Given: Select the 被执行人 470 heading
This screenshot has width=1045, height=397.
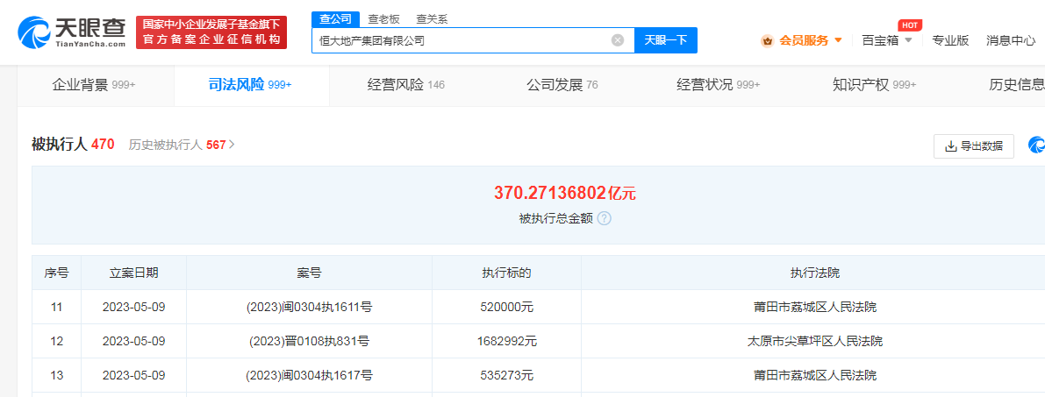Looking at the screenshot, I should pyautogui.click(x=73, y=144).
